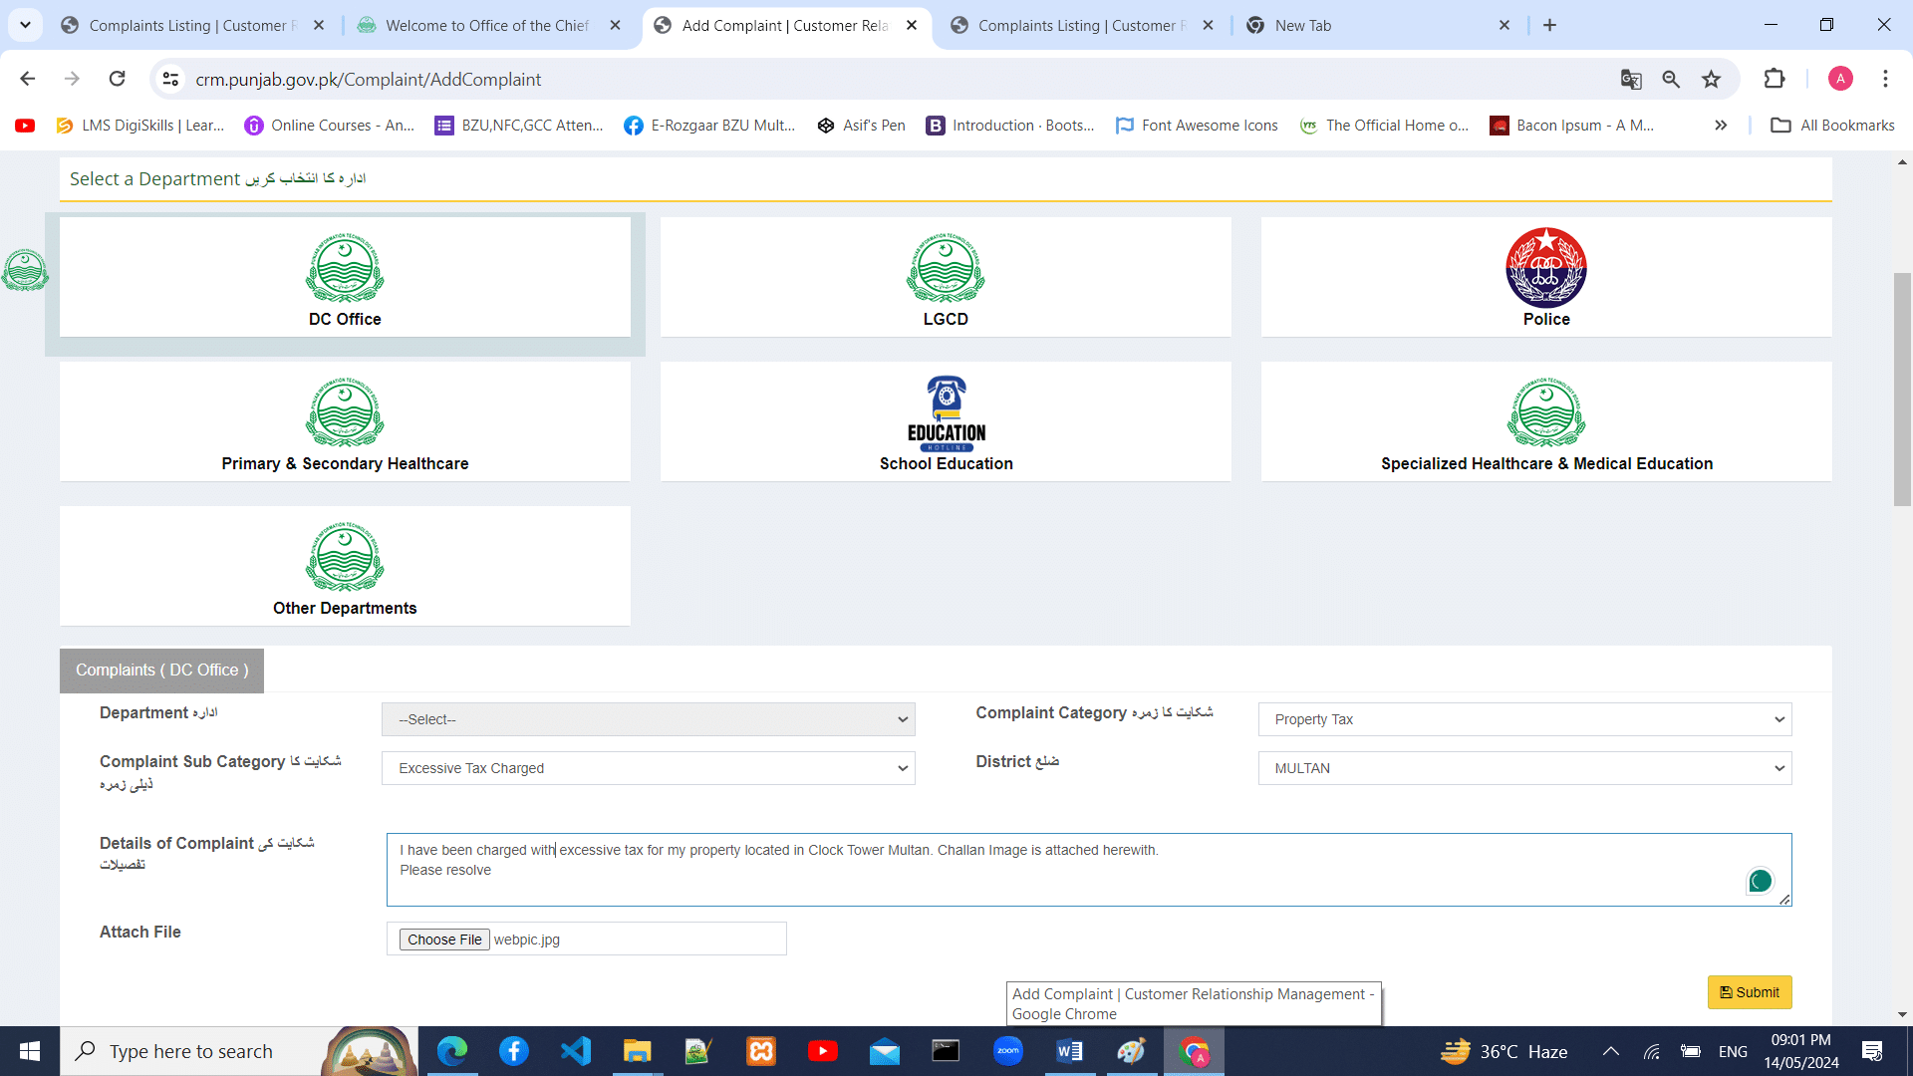This screenshot has width=1913, height=1076.
Task: Expand District dropdown showing MULTAN
Action: pos(1524,768)
